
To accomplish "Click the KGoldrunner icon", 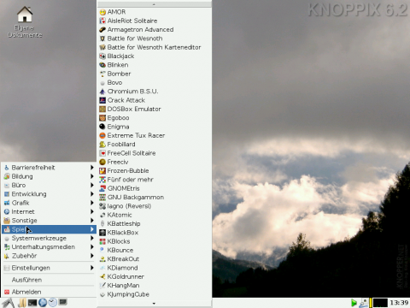I will click(102, 277).
